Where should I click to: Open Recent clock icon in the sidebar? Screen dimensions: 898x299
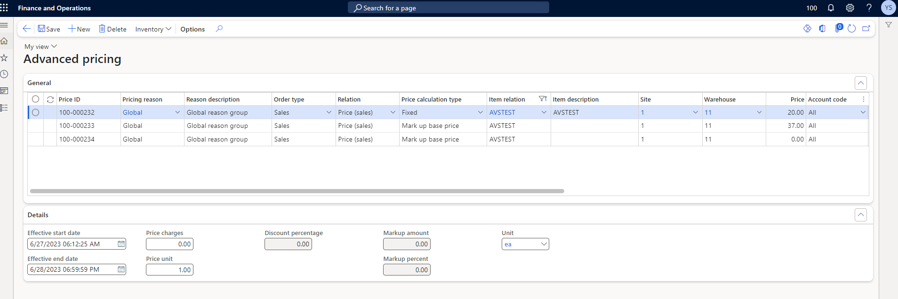[x=4, y=74]
